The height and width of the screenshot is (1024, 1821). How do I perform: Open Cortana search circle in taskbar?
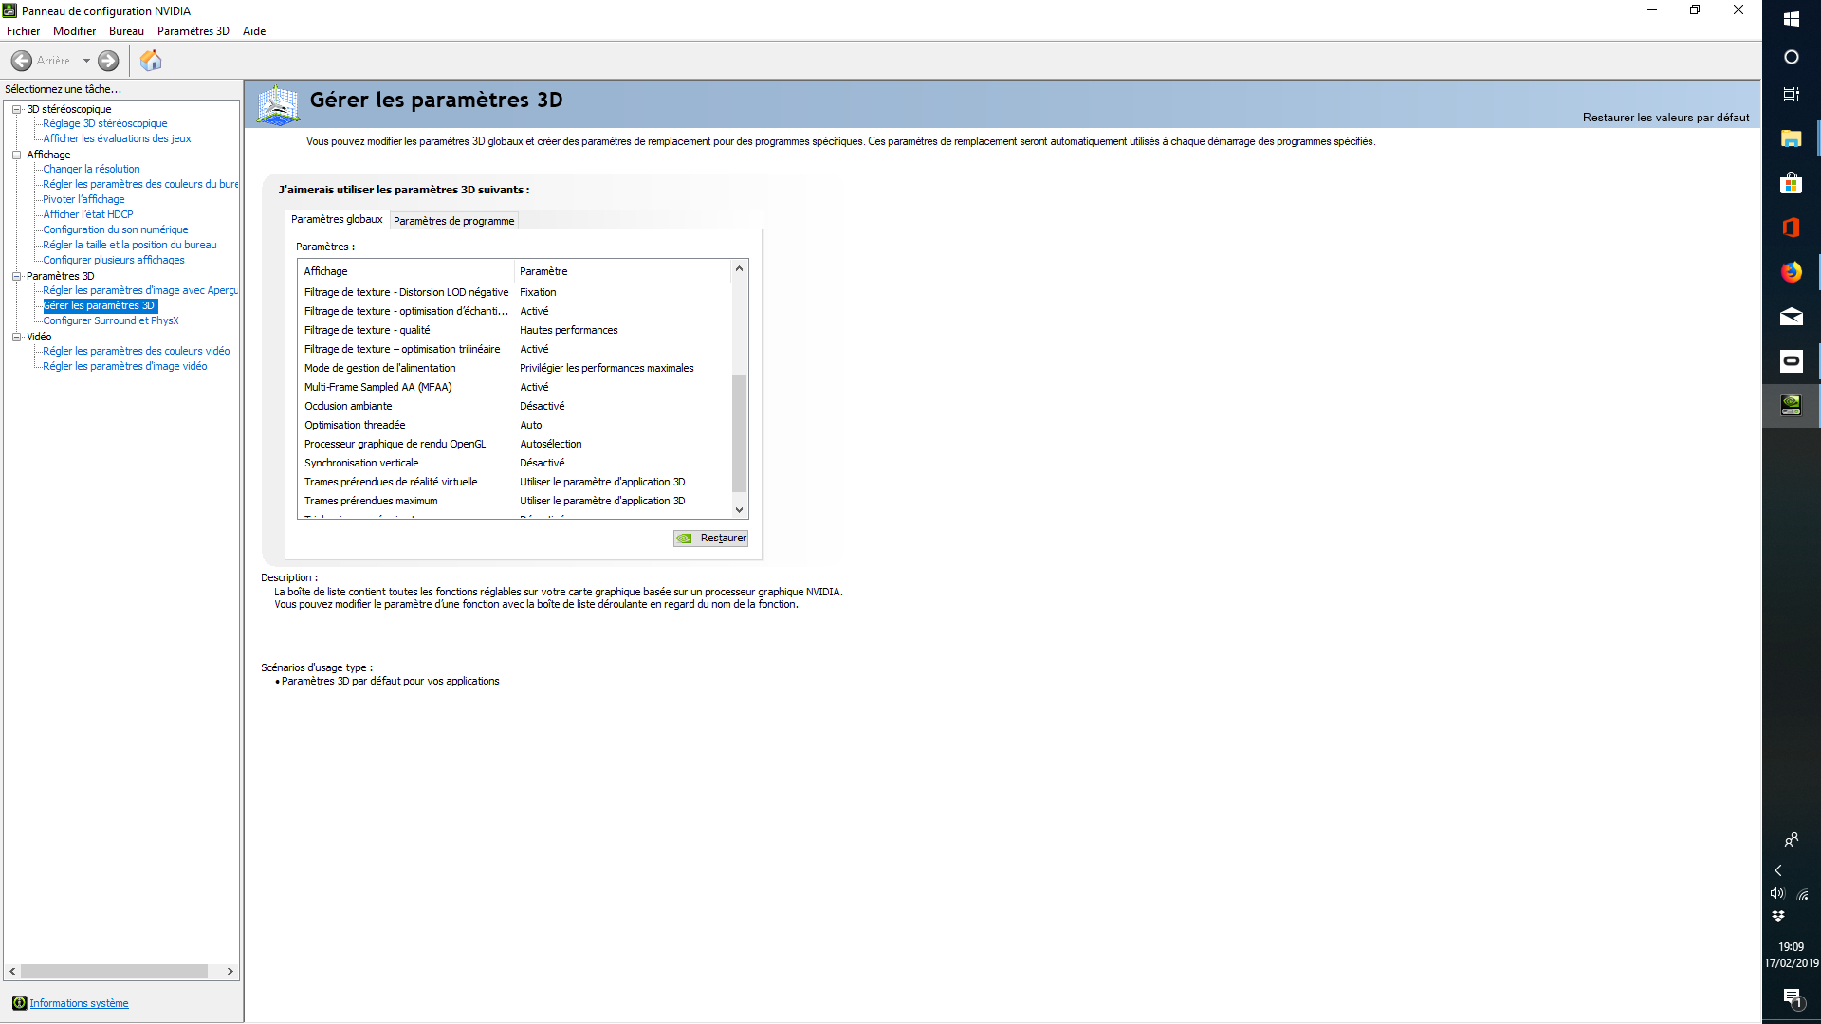[1791, 57]
